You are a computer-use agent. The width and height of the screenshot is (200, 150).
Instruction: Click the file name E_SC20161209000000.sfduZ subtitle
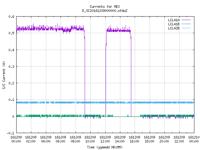click(105, 11)
